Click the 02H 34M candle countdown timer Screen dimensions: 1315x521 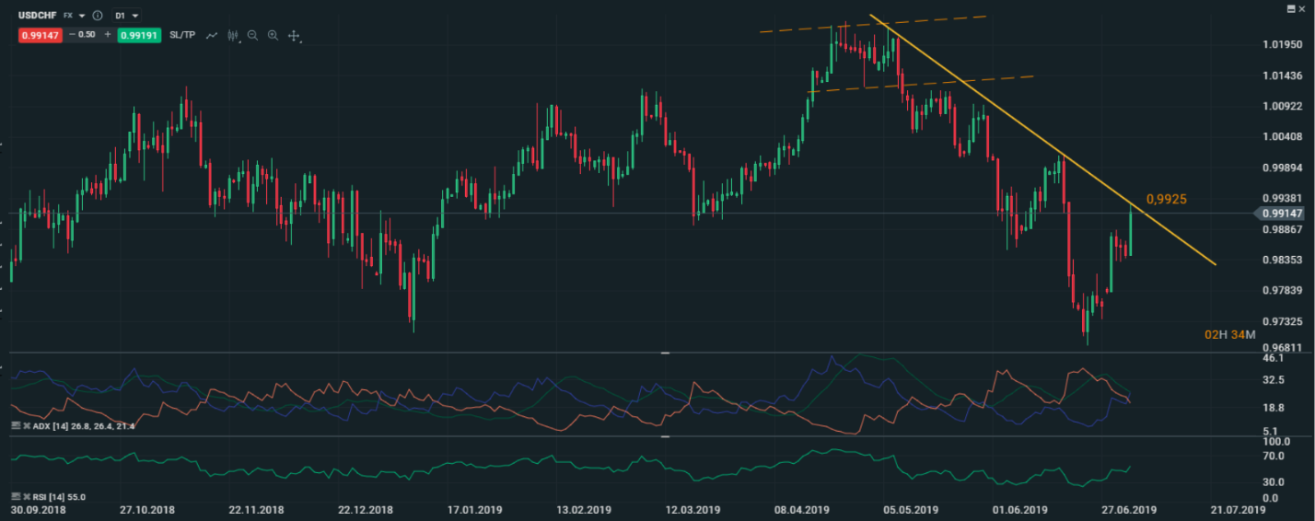pos(1230,335)
